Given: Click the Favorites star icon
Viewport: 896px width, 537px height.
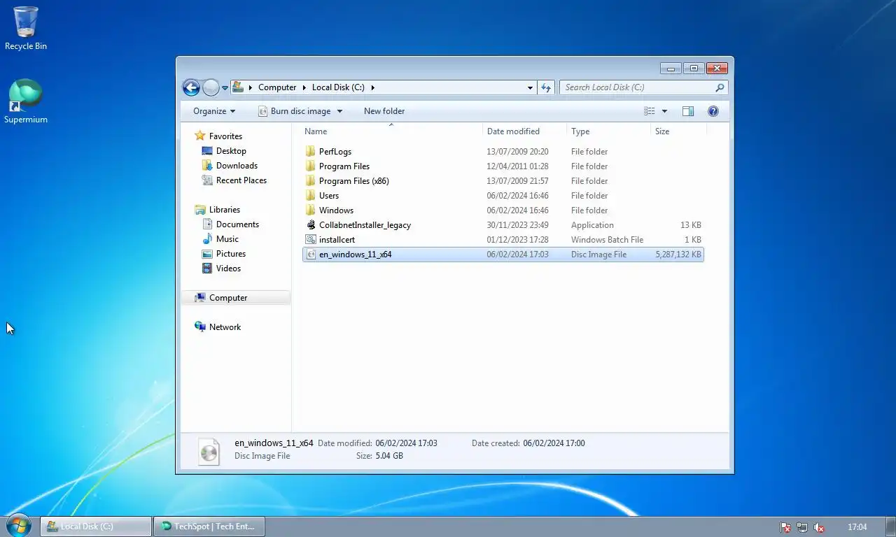Looking at the screenshot, I should point(200,136).
